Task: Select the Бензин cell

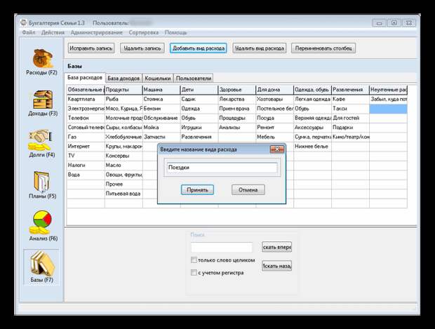Action: click(161, 109)
